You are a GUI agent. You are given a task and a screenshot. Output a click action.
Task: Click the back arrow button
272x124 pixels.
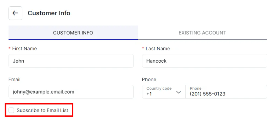(15, 13)
